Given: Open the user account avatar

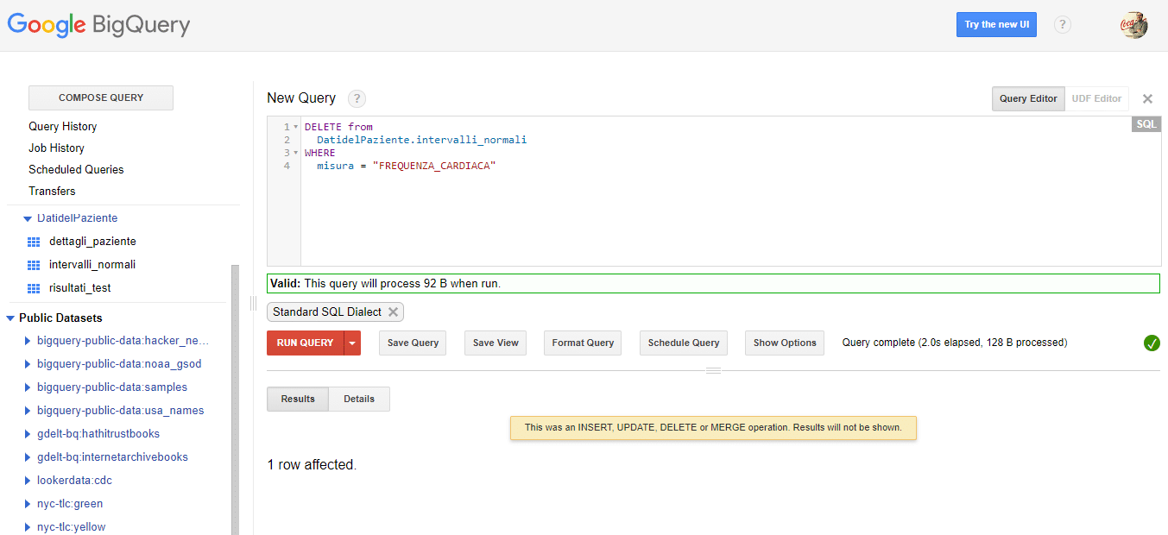Looking at the screenshot, I should [1133, 25].
